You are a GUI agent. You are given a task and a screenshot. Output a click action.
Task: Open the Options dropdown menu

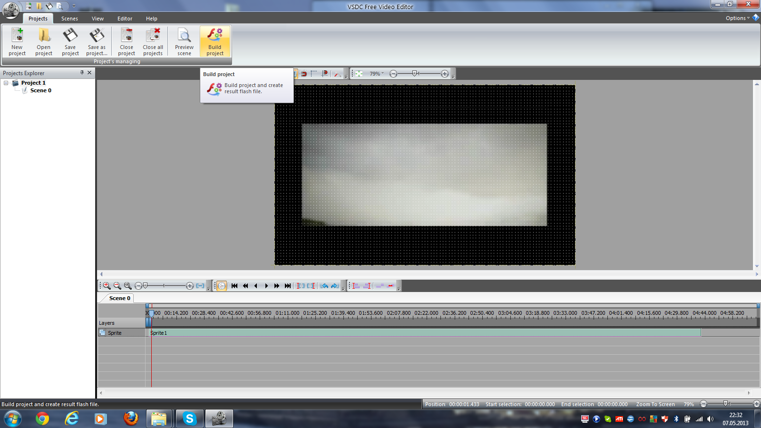tap(737, 18)
